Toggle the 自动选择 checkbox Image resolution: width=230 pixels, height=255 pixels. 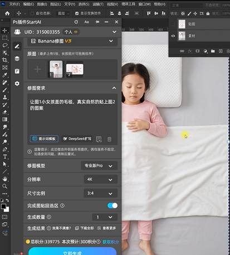coord(32,13)
